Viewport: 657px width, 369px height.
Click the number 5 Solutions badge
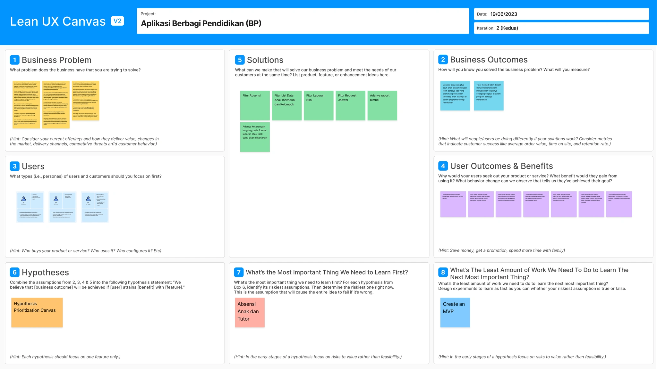tap(240, 60)
